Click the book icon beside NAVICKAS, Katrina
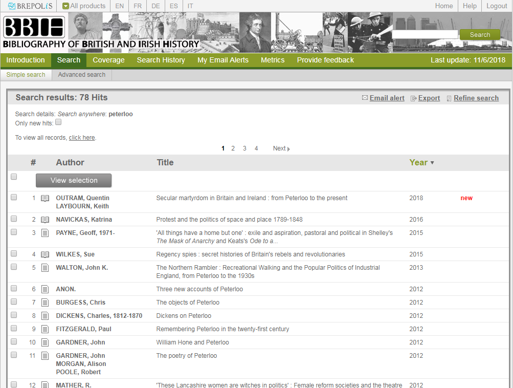The width and height of the screenshot is (513, 388). pos(45,220)
